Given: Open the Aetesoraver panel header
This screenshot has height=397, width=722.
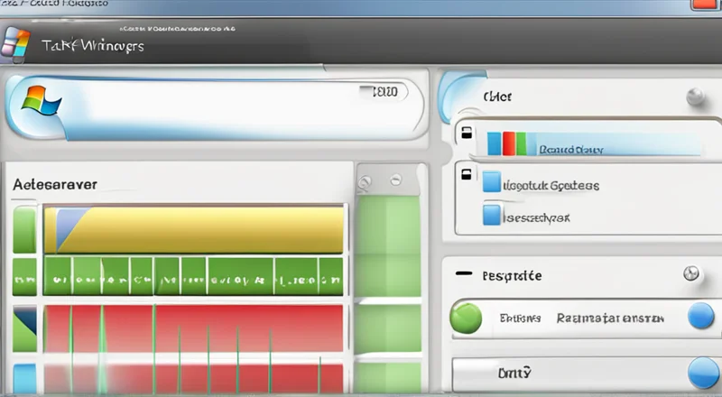Looking at the screenshot, I should click(55, 183).
